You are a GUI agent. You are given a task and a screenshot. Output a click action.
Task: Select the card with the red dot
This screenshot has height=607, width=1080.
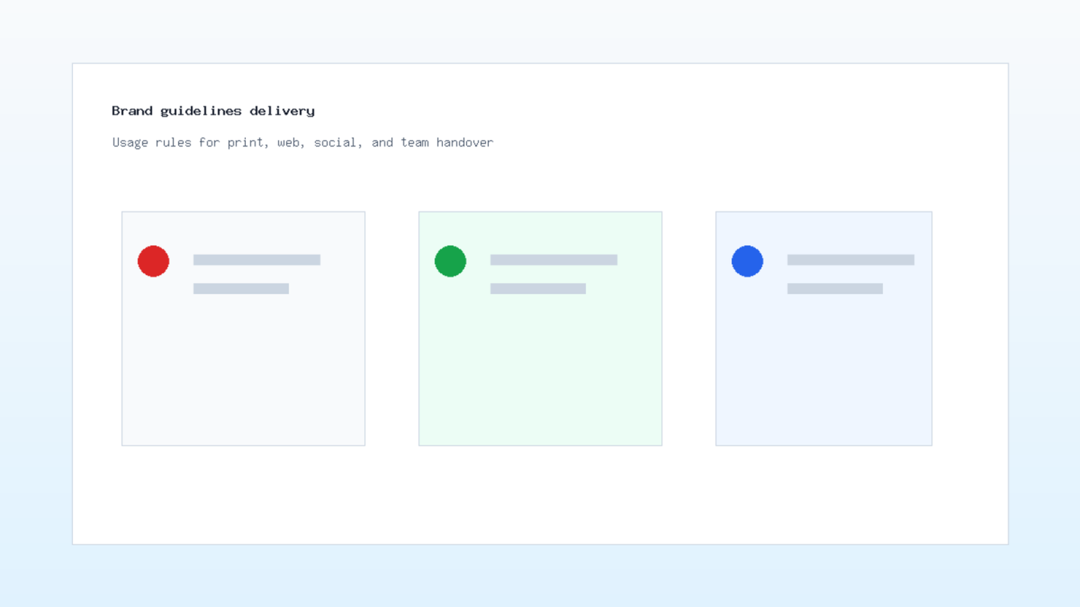point(244,328)
